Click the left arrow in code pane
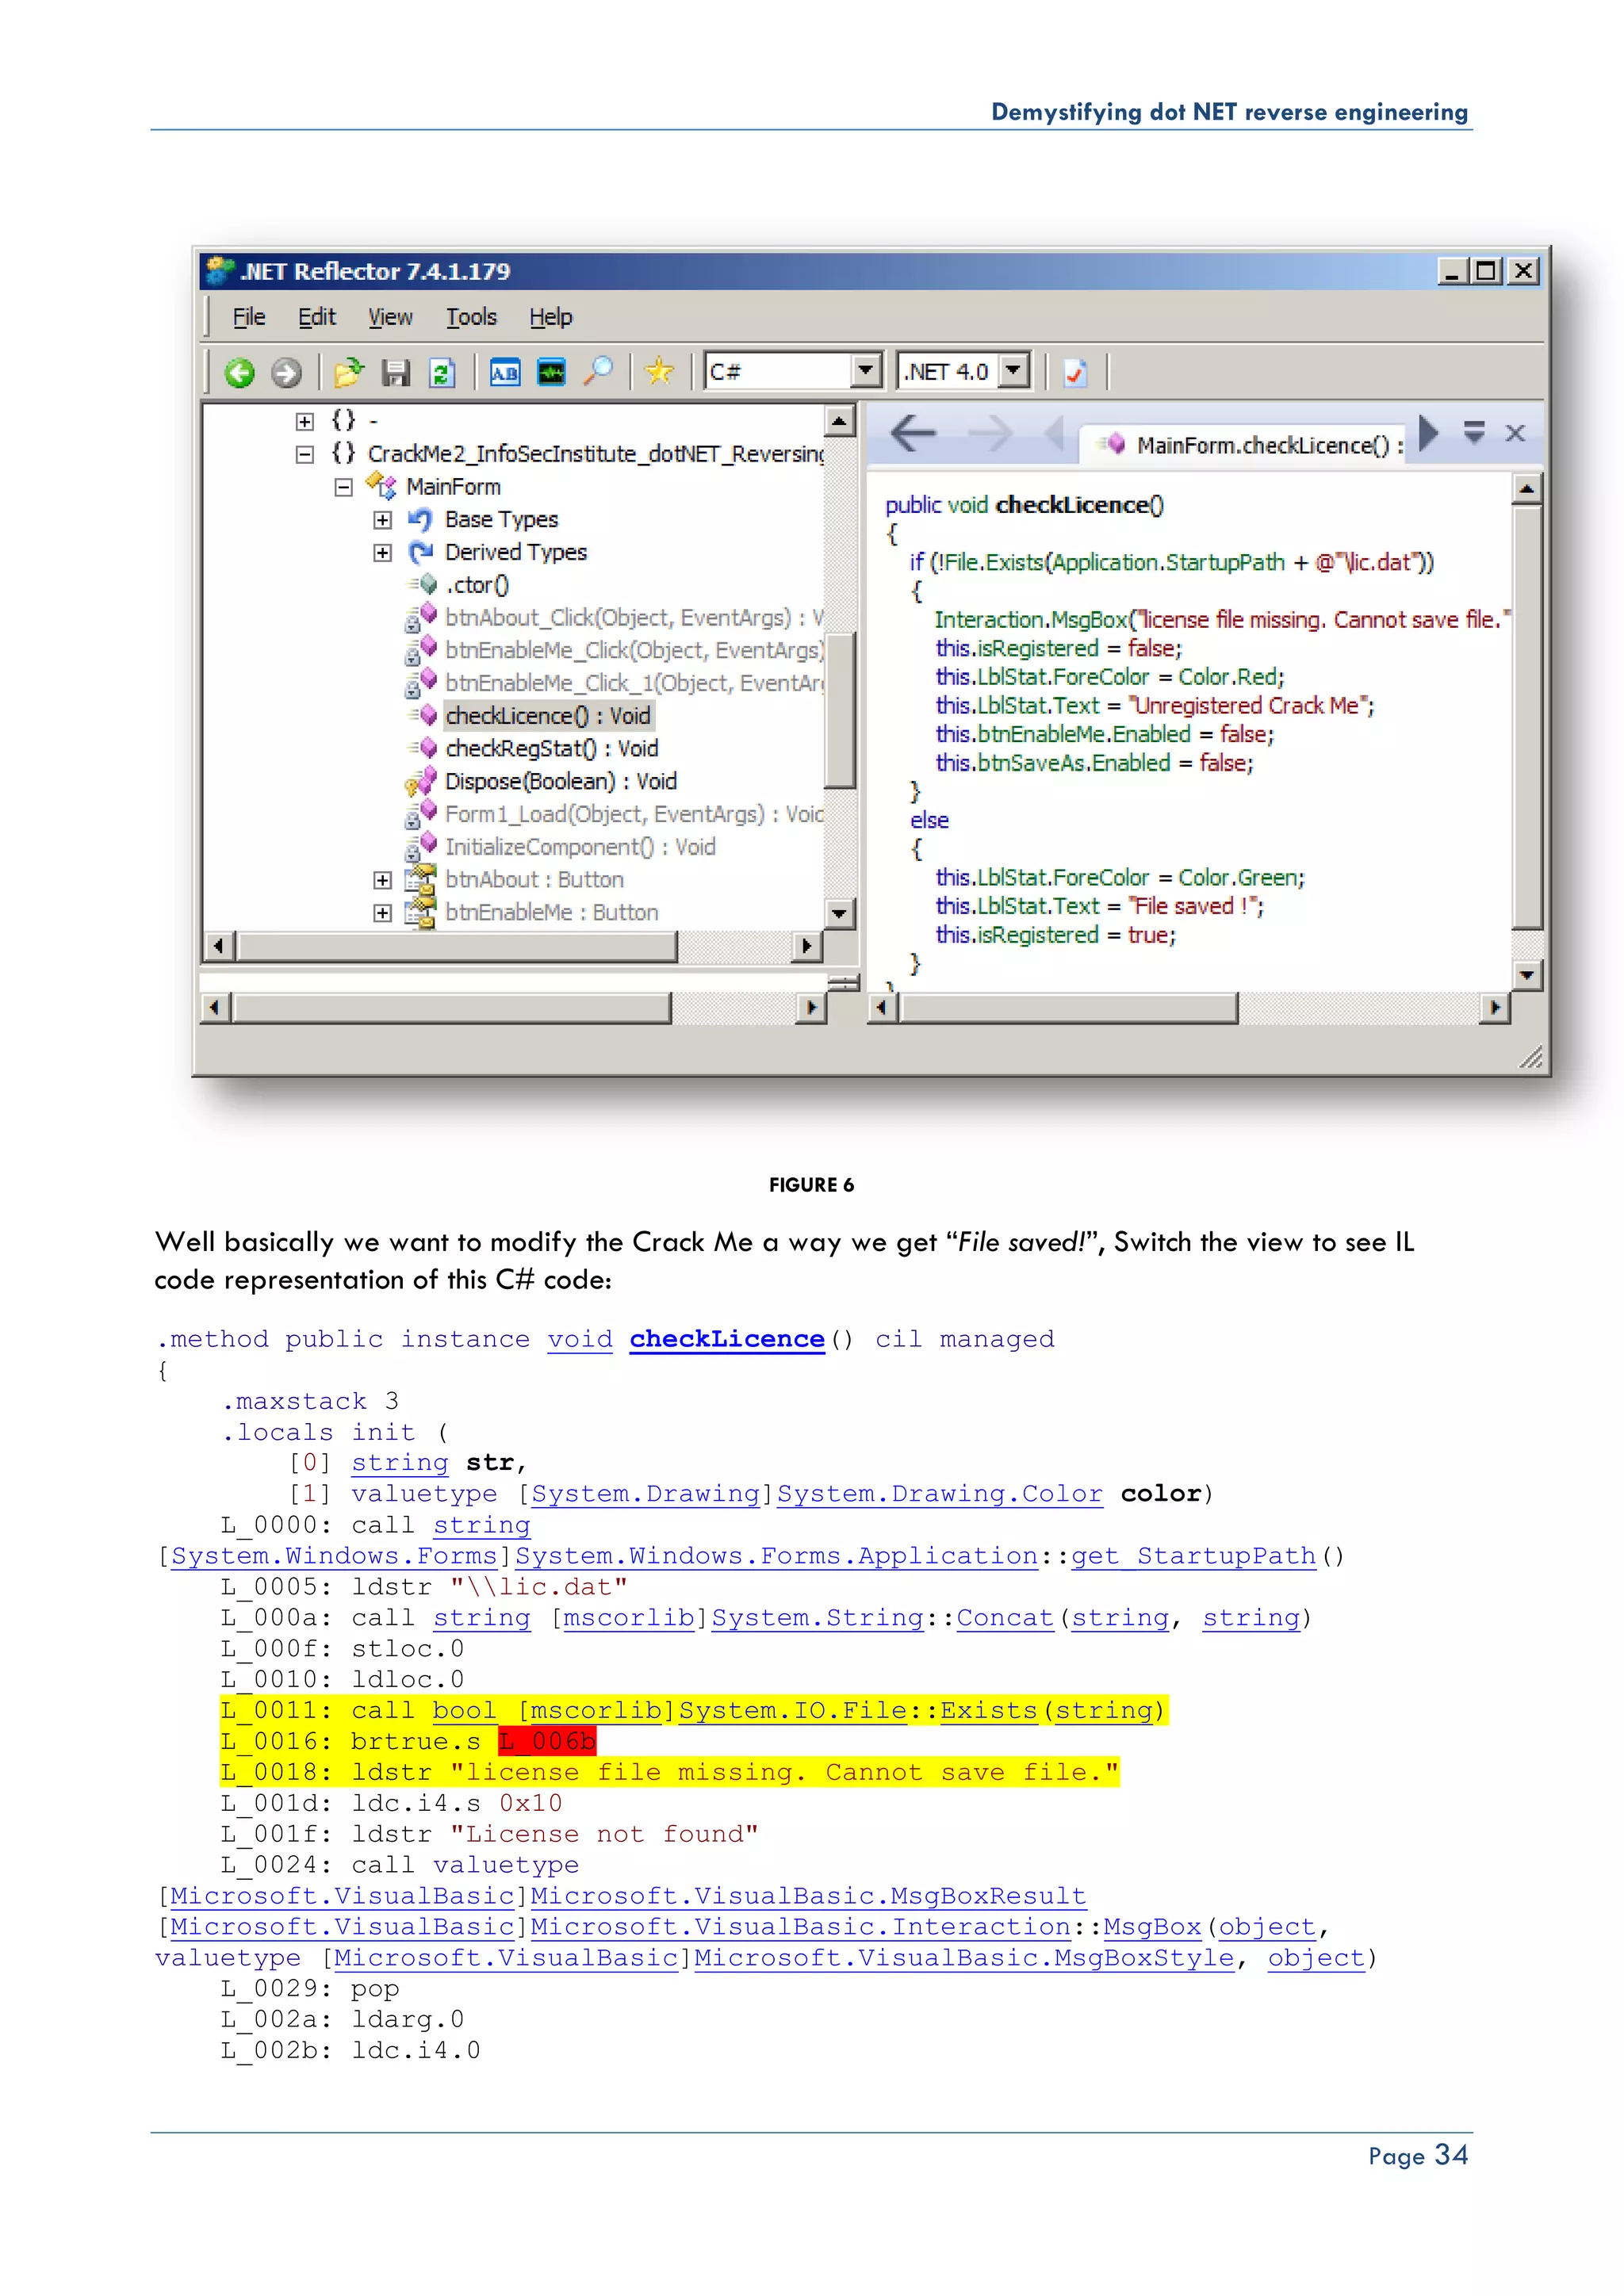Screen dimensions: 1624x2296 coord(913,433)
